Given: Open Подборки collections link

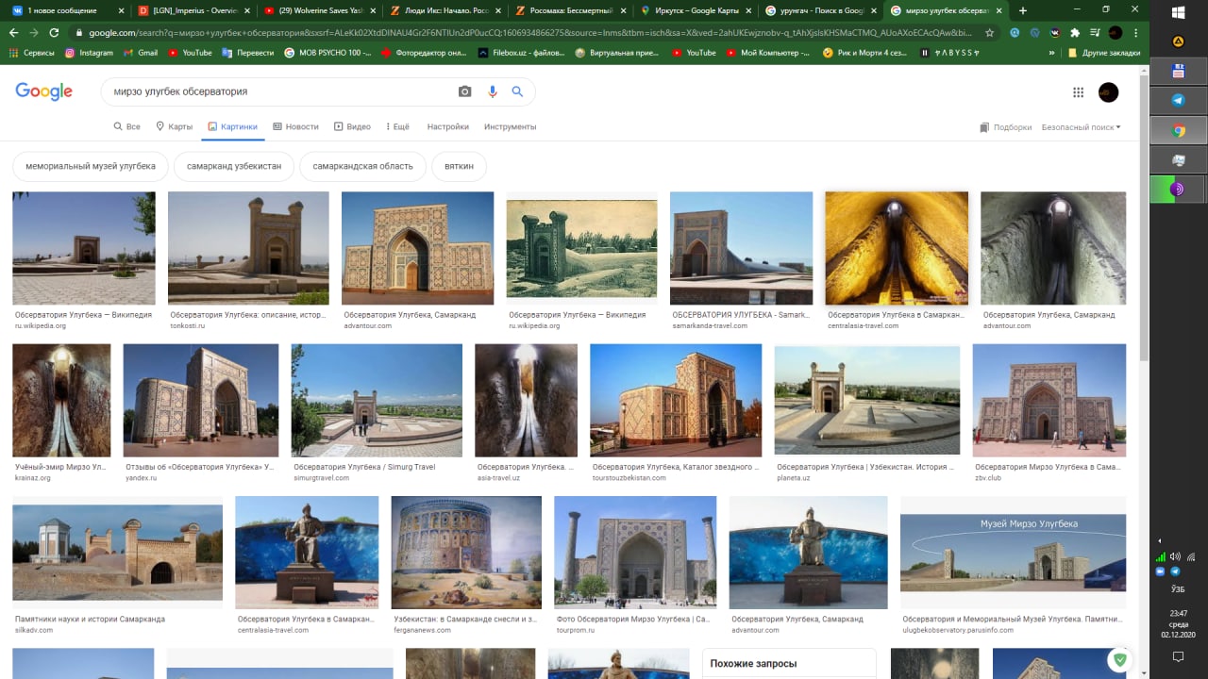Looking at the screenshot, I should [x=1006, y=127].
